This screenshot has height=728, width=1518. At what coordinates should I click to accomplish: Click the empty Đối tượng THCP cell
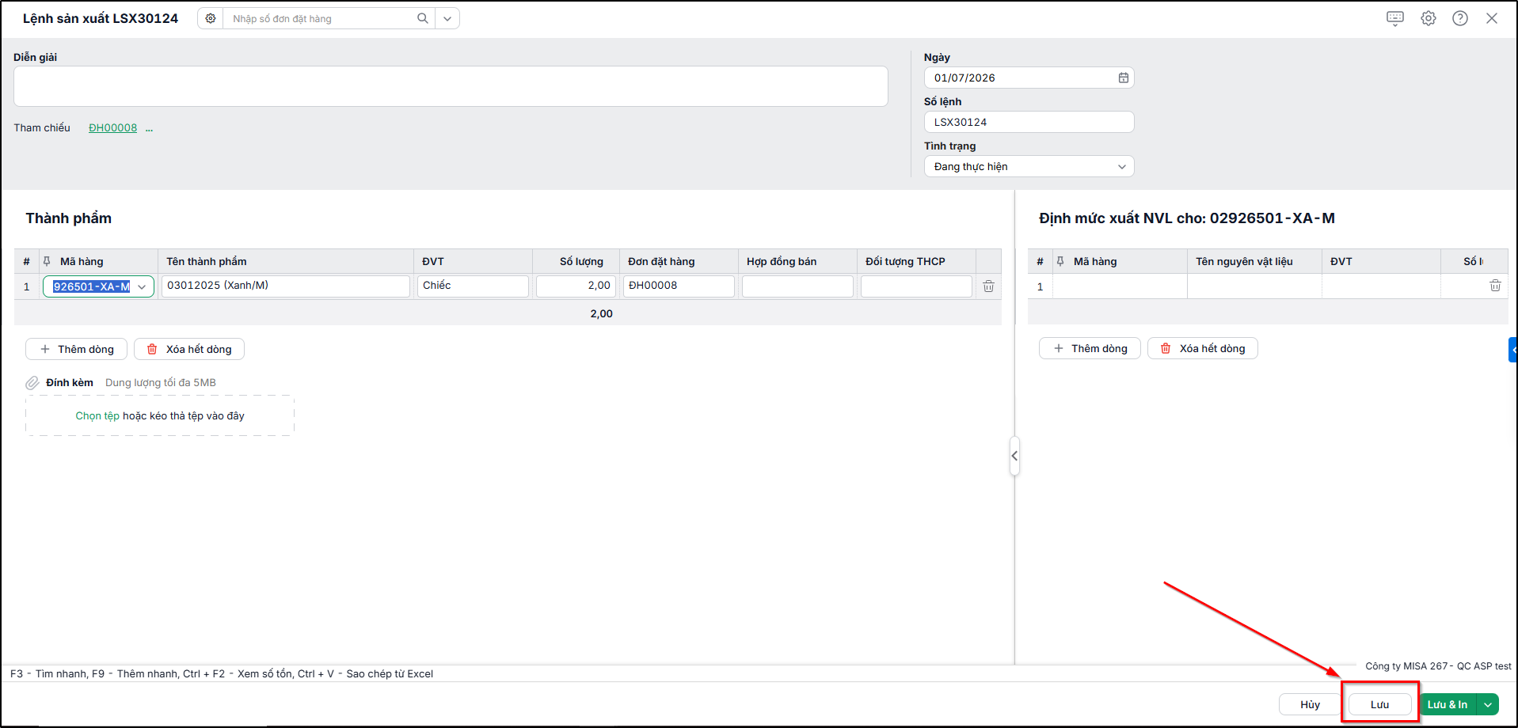916,286
